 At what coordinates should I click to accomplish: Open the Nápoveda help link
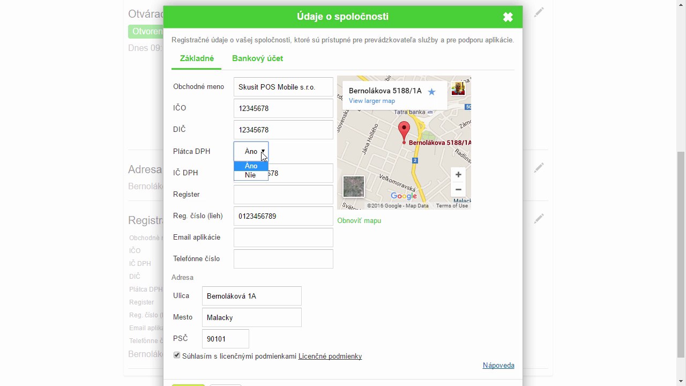click(x=498, y=365)
